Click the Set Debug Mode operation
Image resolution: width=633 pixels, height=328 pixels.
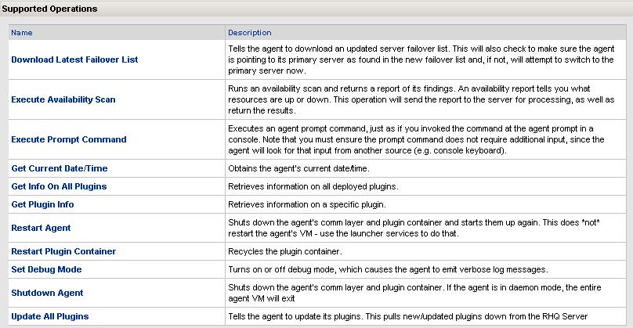[46, 269]
